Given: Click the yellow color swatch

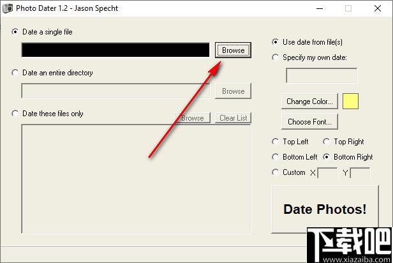Looking at the screenshot, I should tap(350, 101).
